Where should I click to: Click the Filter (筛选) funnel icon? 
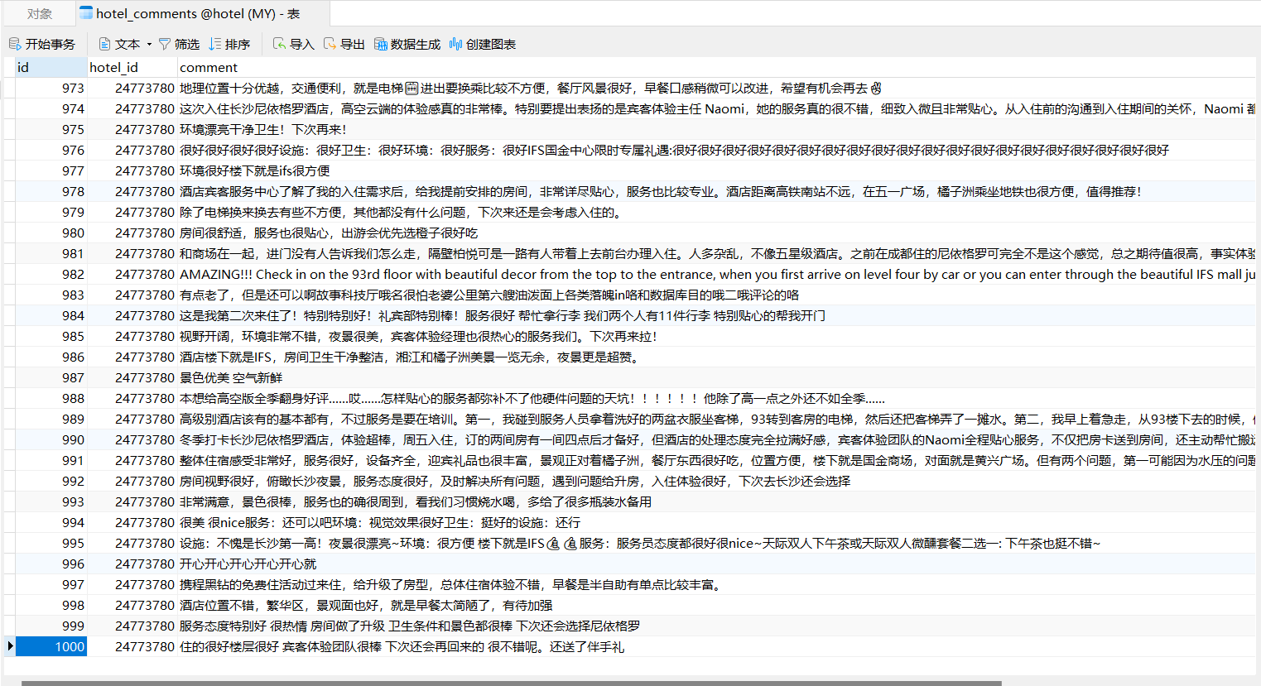(x=165, y=44)
